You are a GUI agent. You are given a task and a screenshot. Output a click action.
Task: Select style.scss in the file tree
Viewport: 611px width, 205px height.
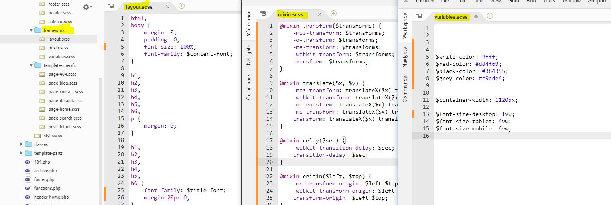53,136
